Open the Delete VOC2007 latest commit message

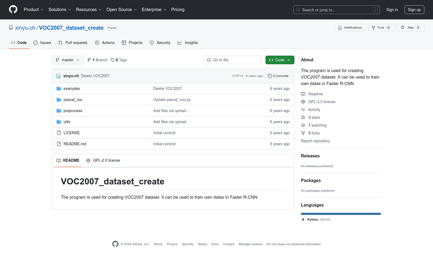[95, 76]
